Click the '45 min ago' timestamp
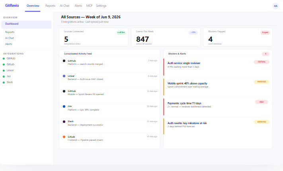 [x=152, y=136]
